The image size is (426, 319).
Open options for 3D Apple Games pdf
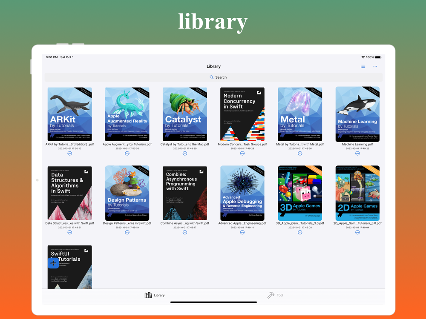click(300, 233)
